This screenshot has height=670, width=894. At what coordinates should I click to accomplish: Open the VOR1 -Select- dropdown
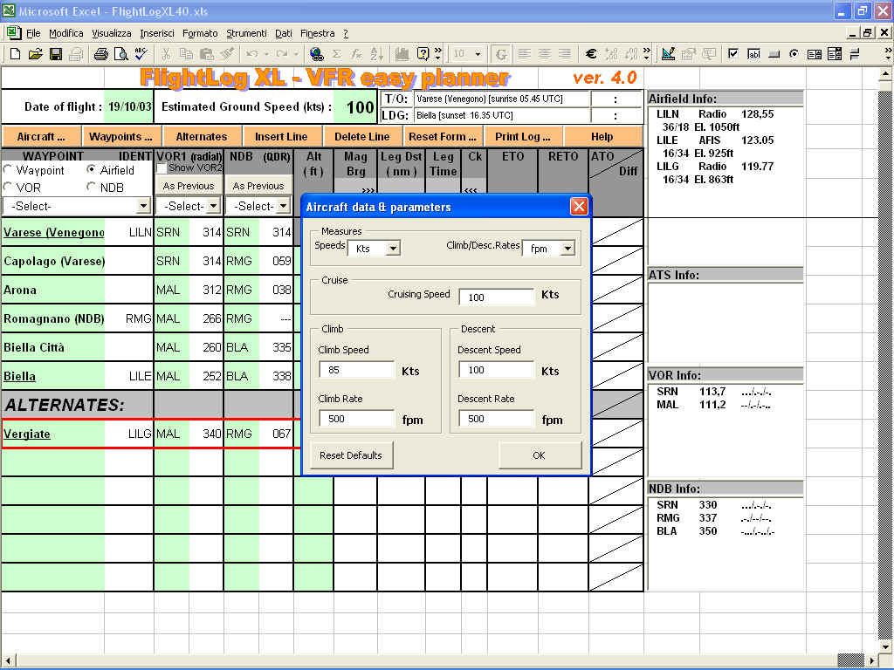213,206
